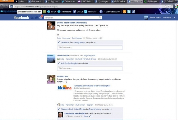The height and width of the screenshot is (120, 178).
Task: Click the Follow us Twitter icon
Action: (x=85, y=12)
